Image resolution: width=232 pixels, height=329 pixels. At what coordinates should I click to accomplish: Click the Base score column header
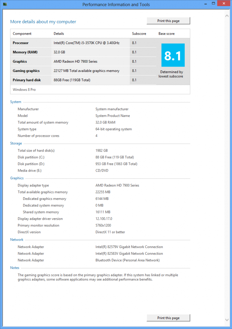(166, 33)
